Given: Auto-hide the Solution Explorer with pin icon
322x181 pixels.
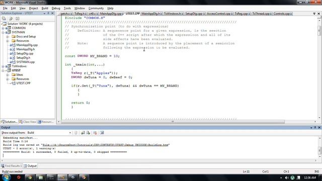Looking at the screenshot, I should 48,13.
